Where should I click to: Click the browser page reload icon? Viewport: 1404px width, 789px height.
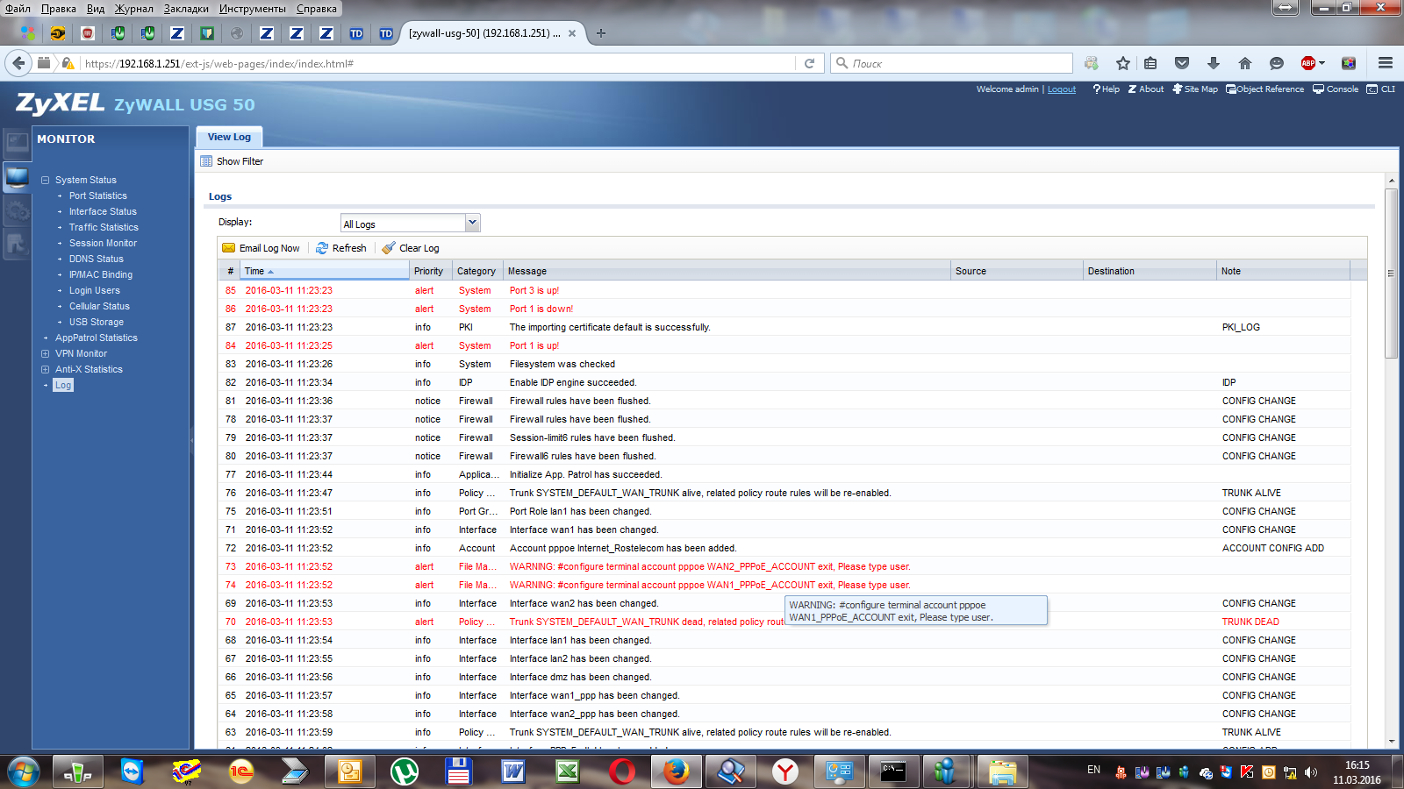pyautogui.click(x=809, y=63)
